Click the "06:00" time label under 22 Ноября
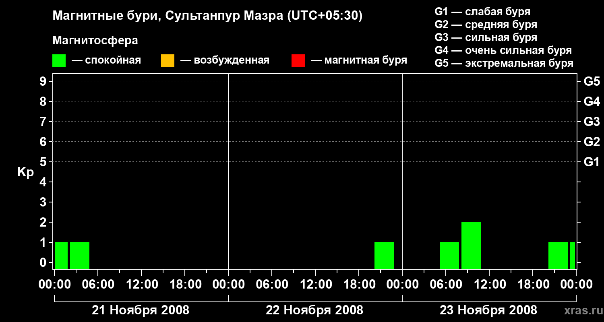This screenshot has height=322, width=604. click(x=271, y=284)
